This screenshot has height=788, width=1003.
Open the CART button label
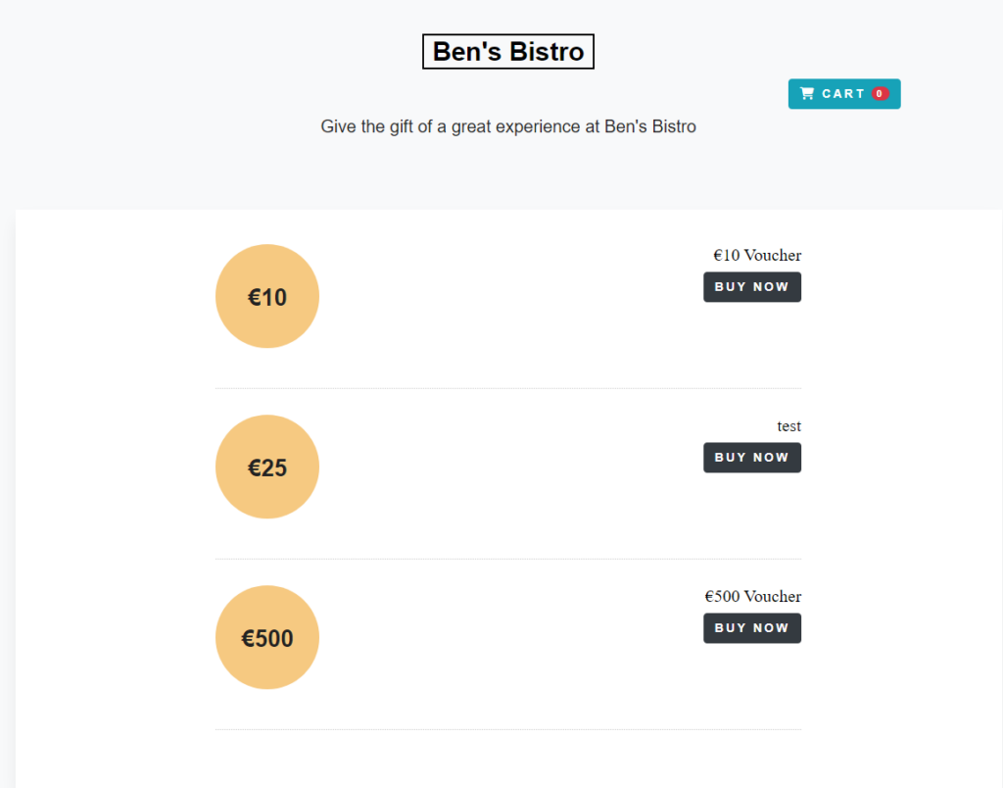[x=843, y=94]
